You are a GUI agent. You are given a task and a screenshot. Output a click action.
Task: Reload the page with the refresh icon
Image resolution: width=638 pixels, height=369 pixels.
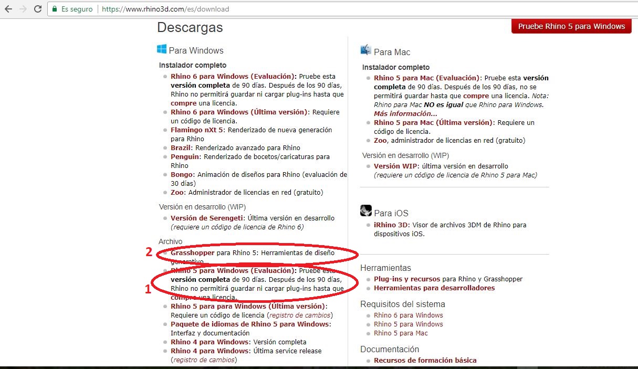coord(38,9)
